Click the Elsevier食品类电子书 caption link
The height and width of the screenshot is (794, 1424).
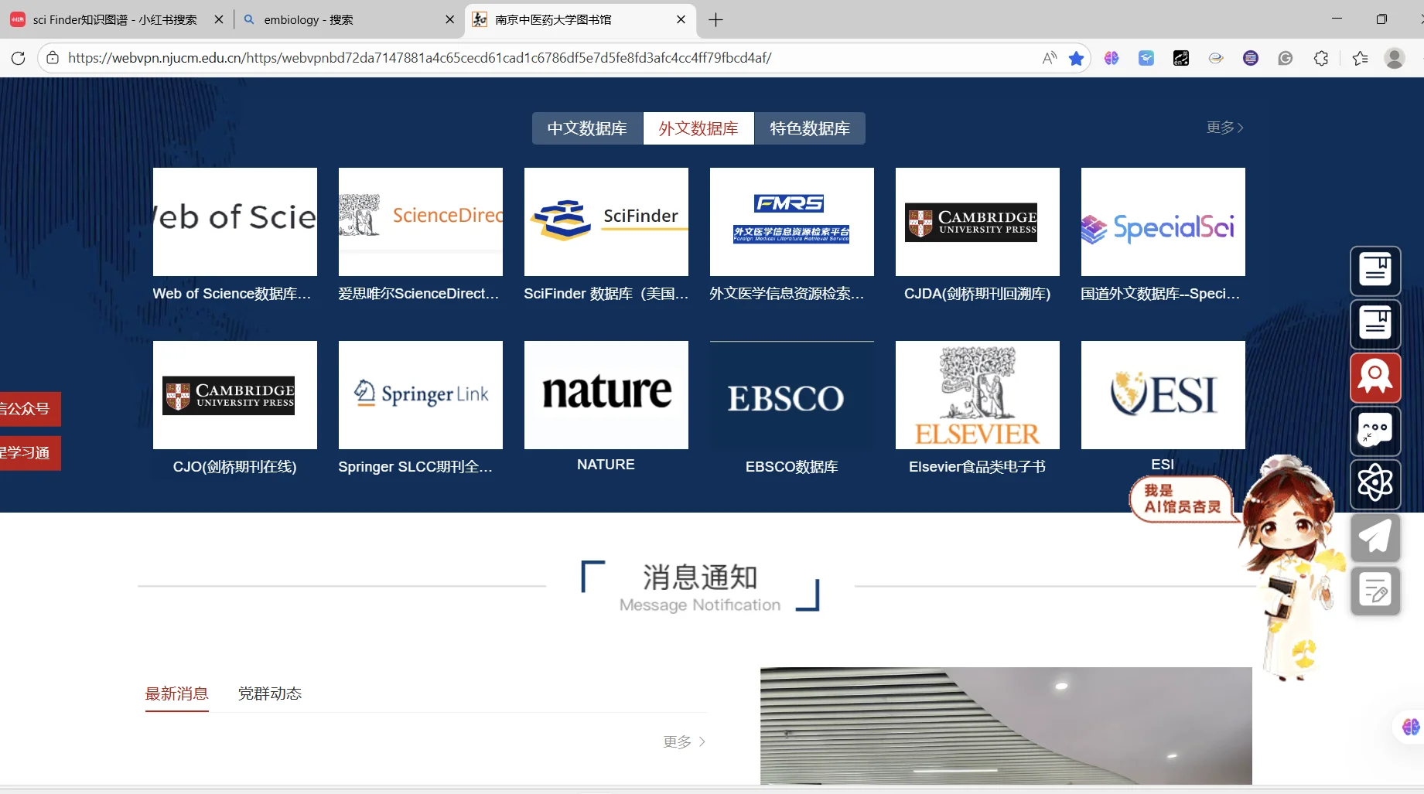coord(978,467)
